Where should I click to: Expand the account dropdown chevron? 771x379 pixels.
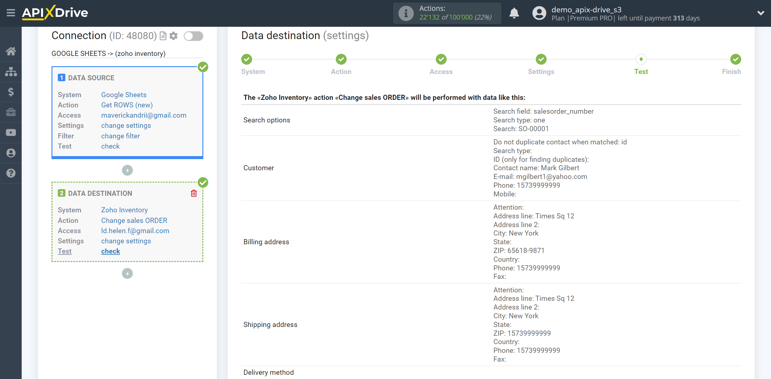(761, 13)
